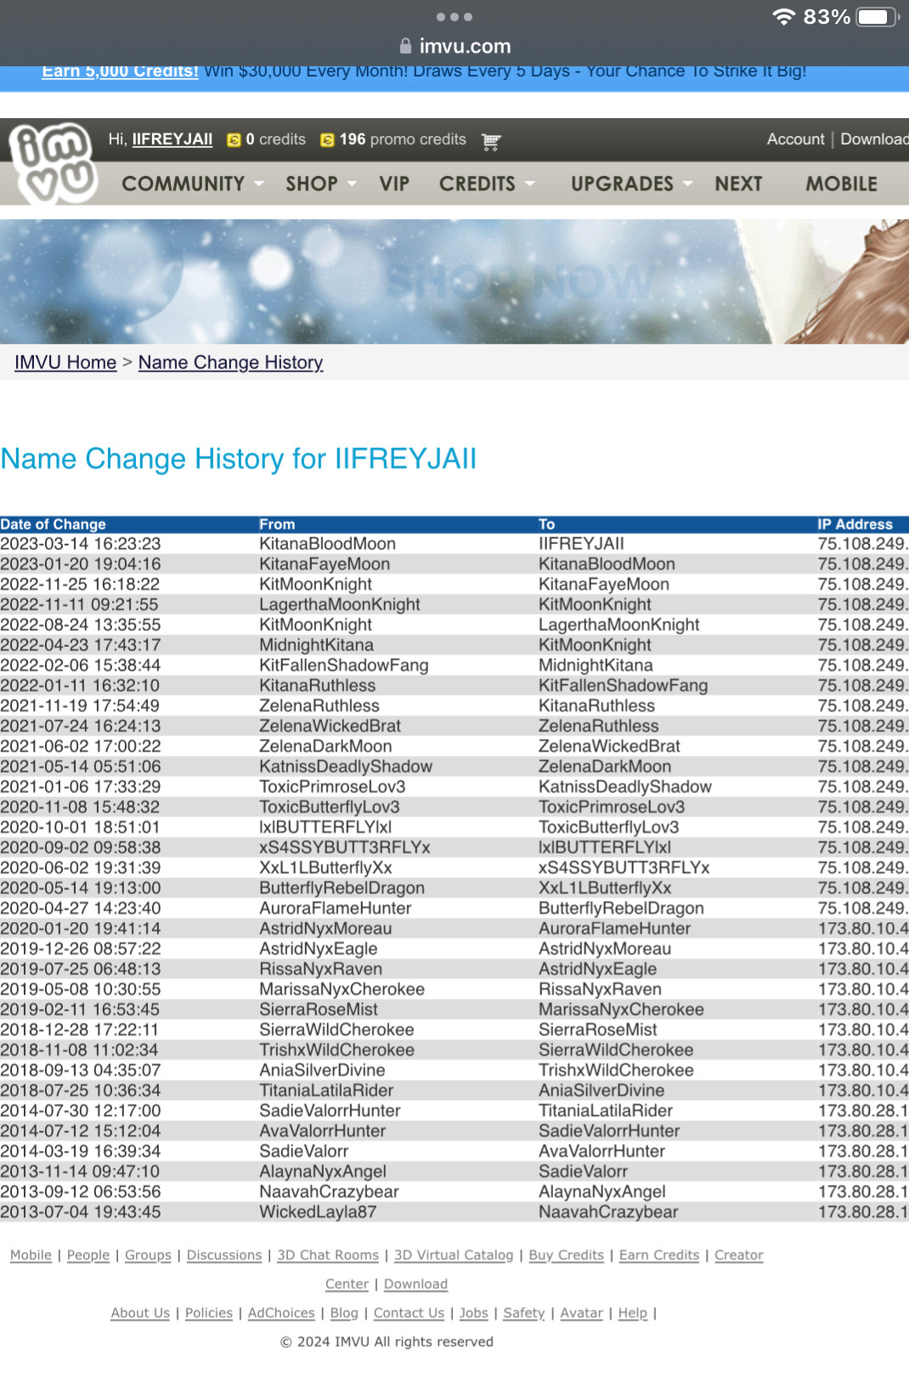Click the IIFREYJAII username link
The height and width of the screenshot is (1377, 909).
pyautogui.click(x=172, y=139)
